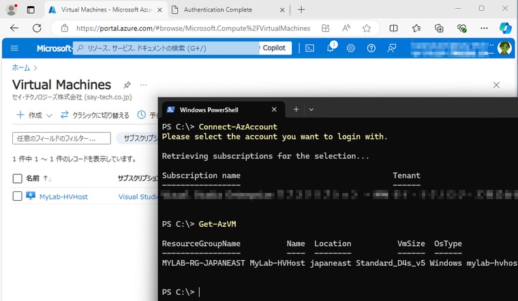
Task: Open the Edge Copilot sidebar icon
Action: coord(505,29)
